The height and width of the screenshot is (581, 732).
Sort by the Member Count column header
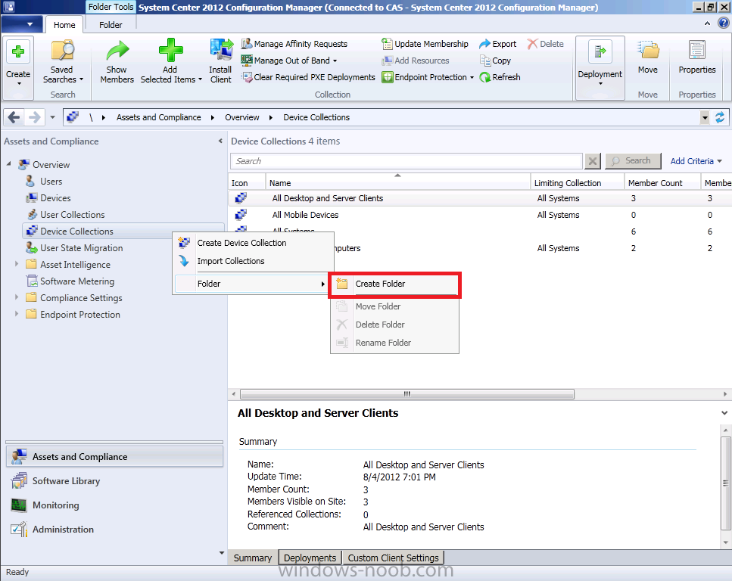tap(662, 182)
